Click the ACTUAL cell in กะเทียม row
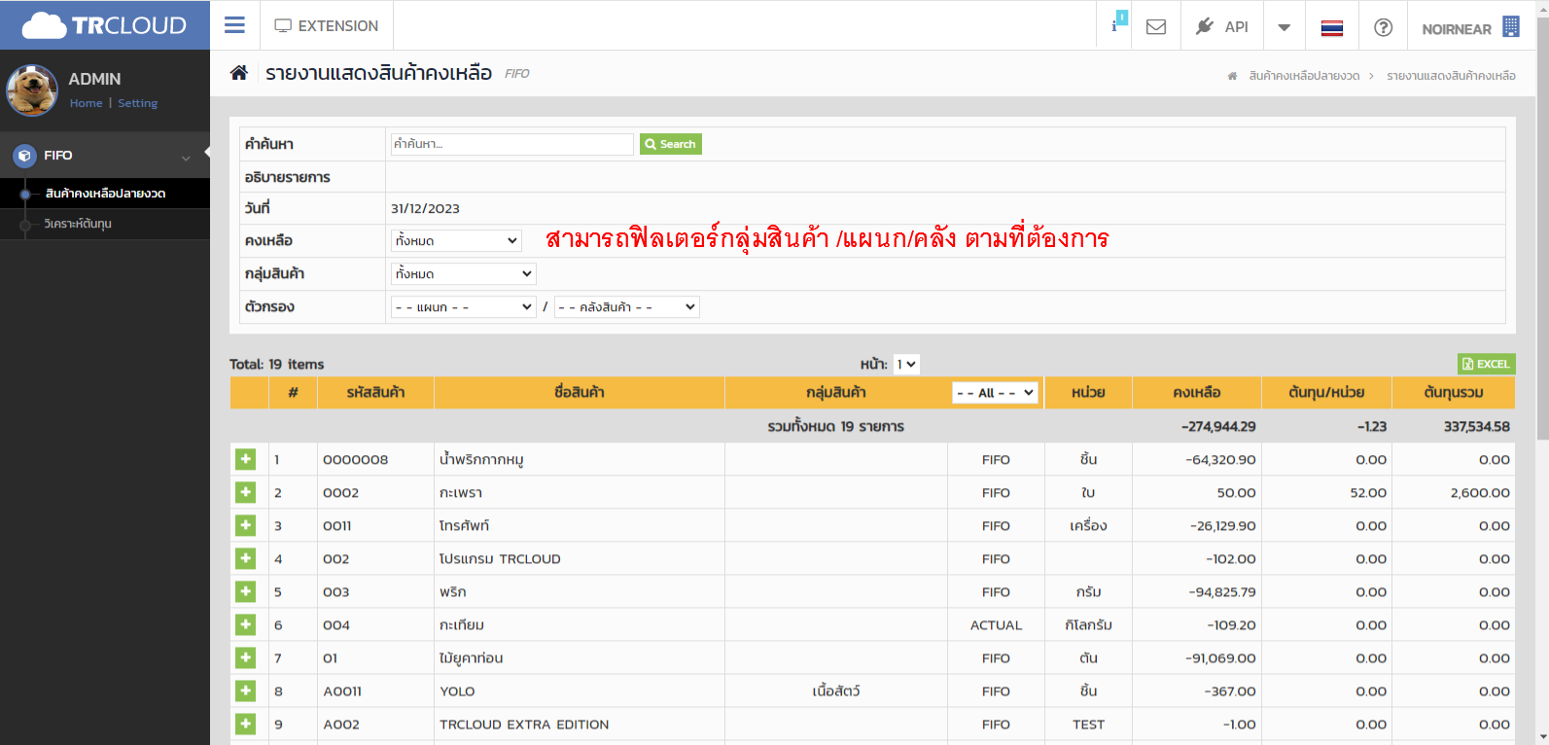Screen dimensions: 1549x745 996,625
